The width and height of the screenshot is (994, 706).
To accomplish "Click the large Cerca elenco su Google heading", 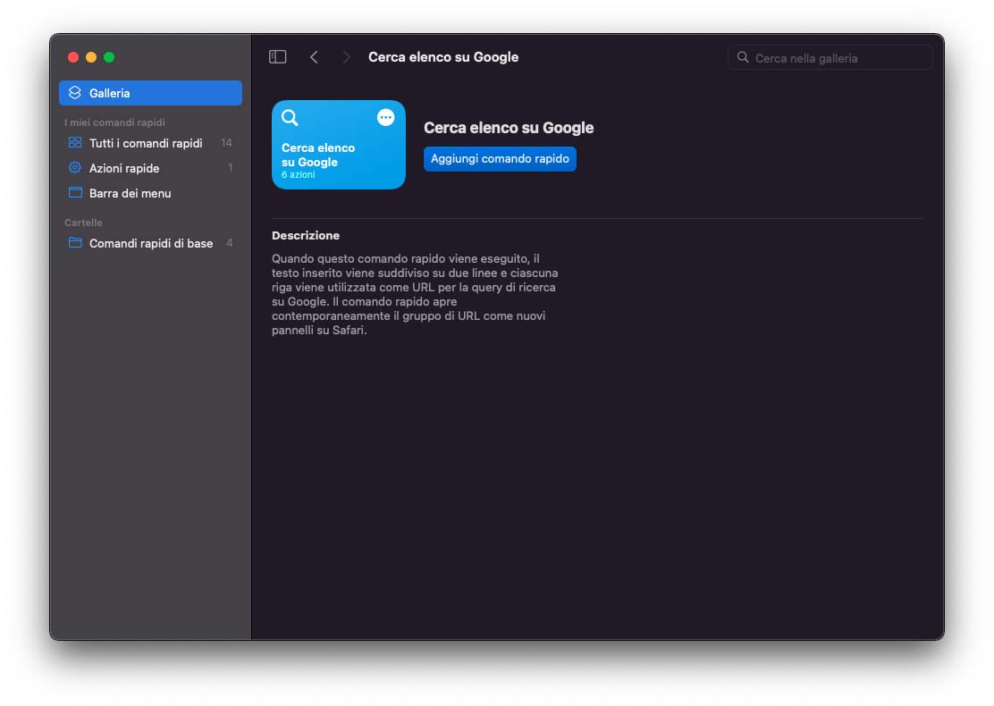I will 509,128.
